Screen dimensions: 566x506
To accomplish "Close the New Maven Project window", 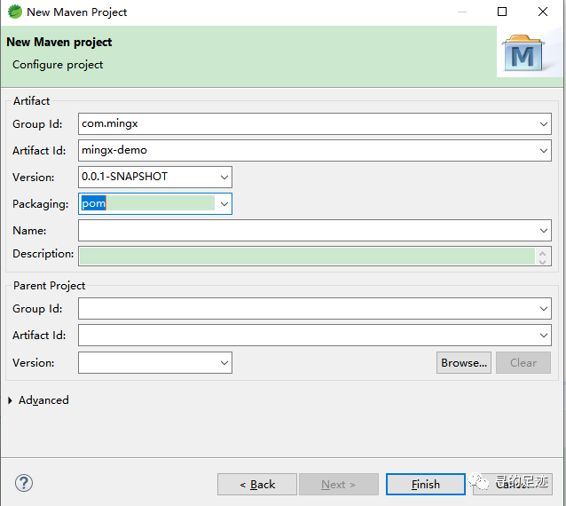I will [543, 12].
